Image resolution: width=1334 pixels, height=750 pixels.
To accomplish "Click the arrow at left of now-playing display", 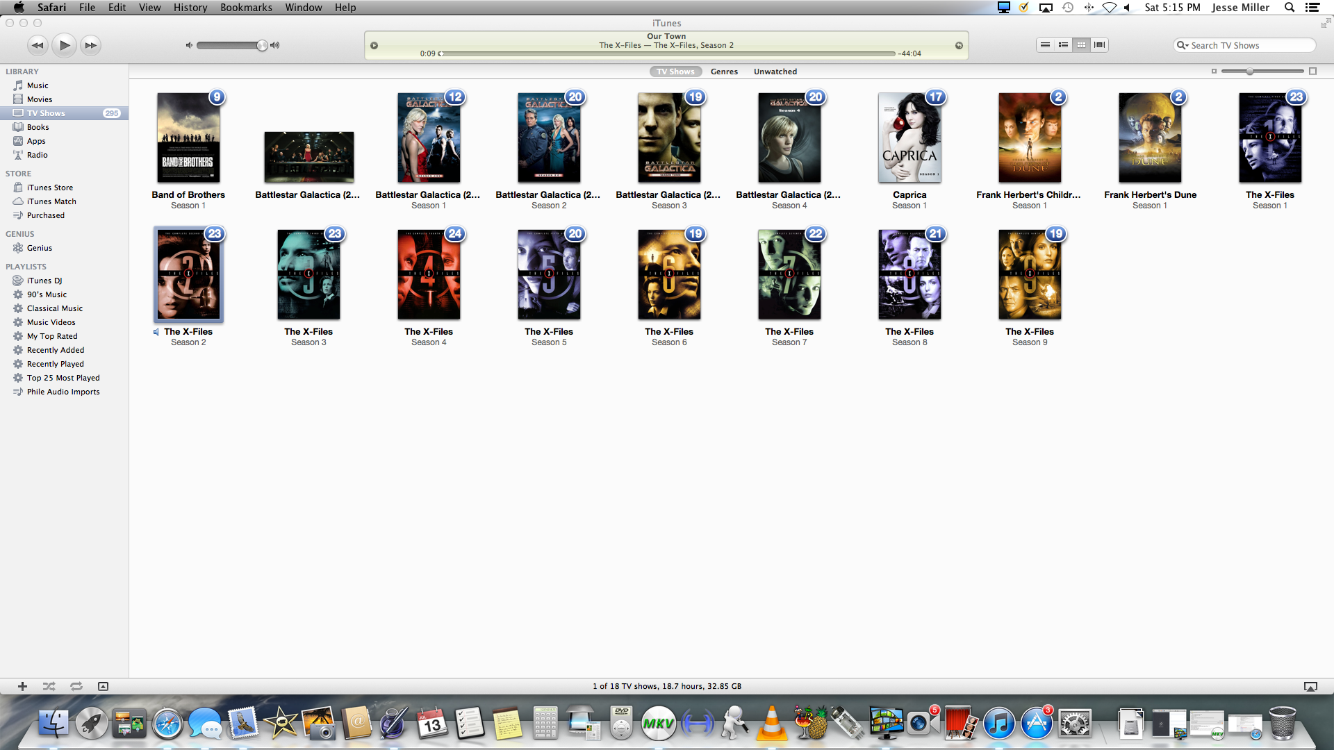I will point(374,46).
